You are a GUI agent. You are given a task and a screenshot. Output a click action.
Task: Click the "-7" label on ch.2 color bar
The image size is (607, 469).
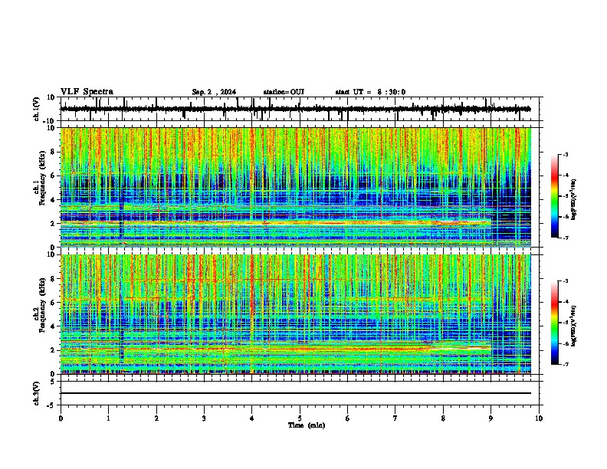click(x=565, y=365)
